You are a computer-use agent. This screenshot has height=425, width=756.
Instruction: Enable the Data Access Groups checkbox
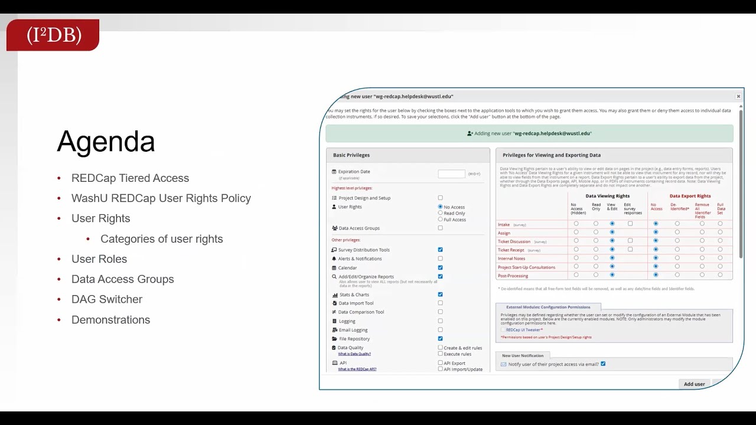point(440,228)
